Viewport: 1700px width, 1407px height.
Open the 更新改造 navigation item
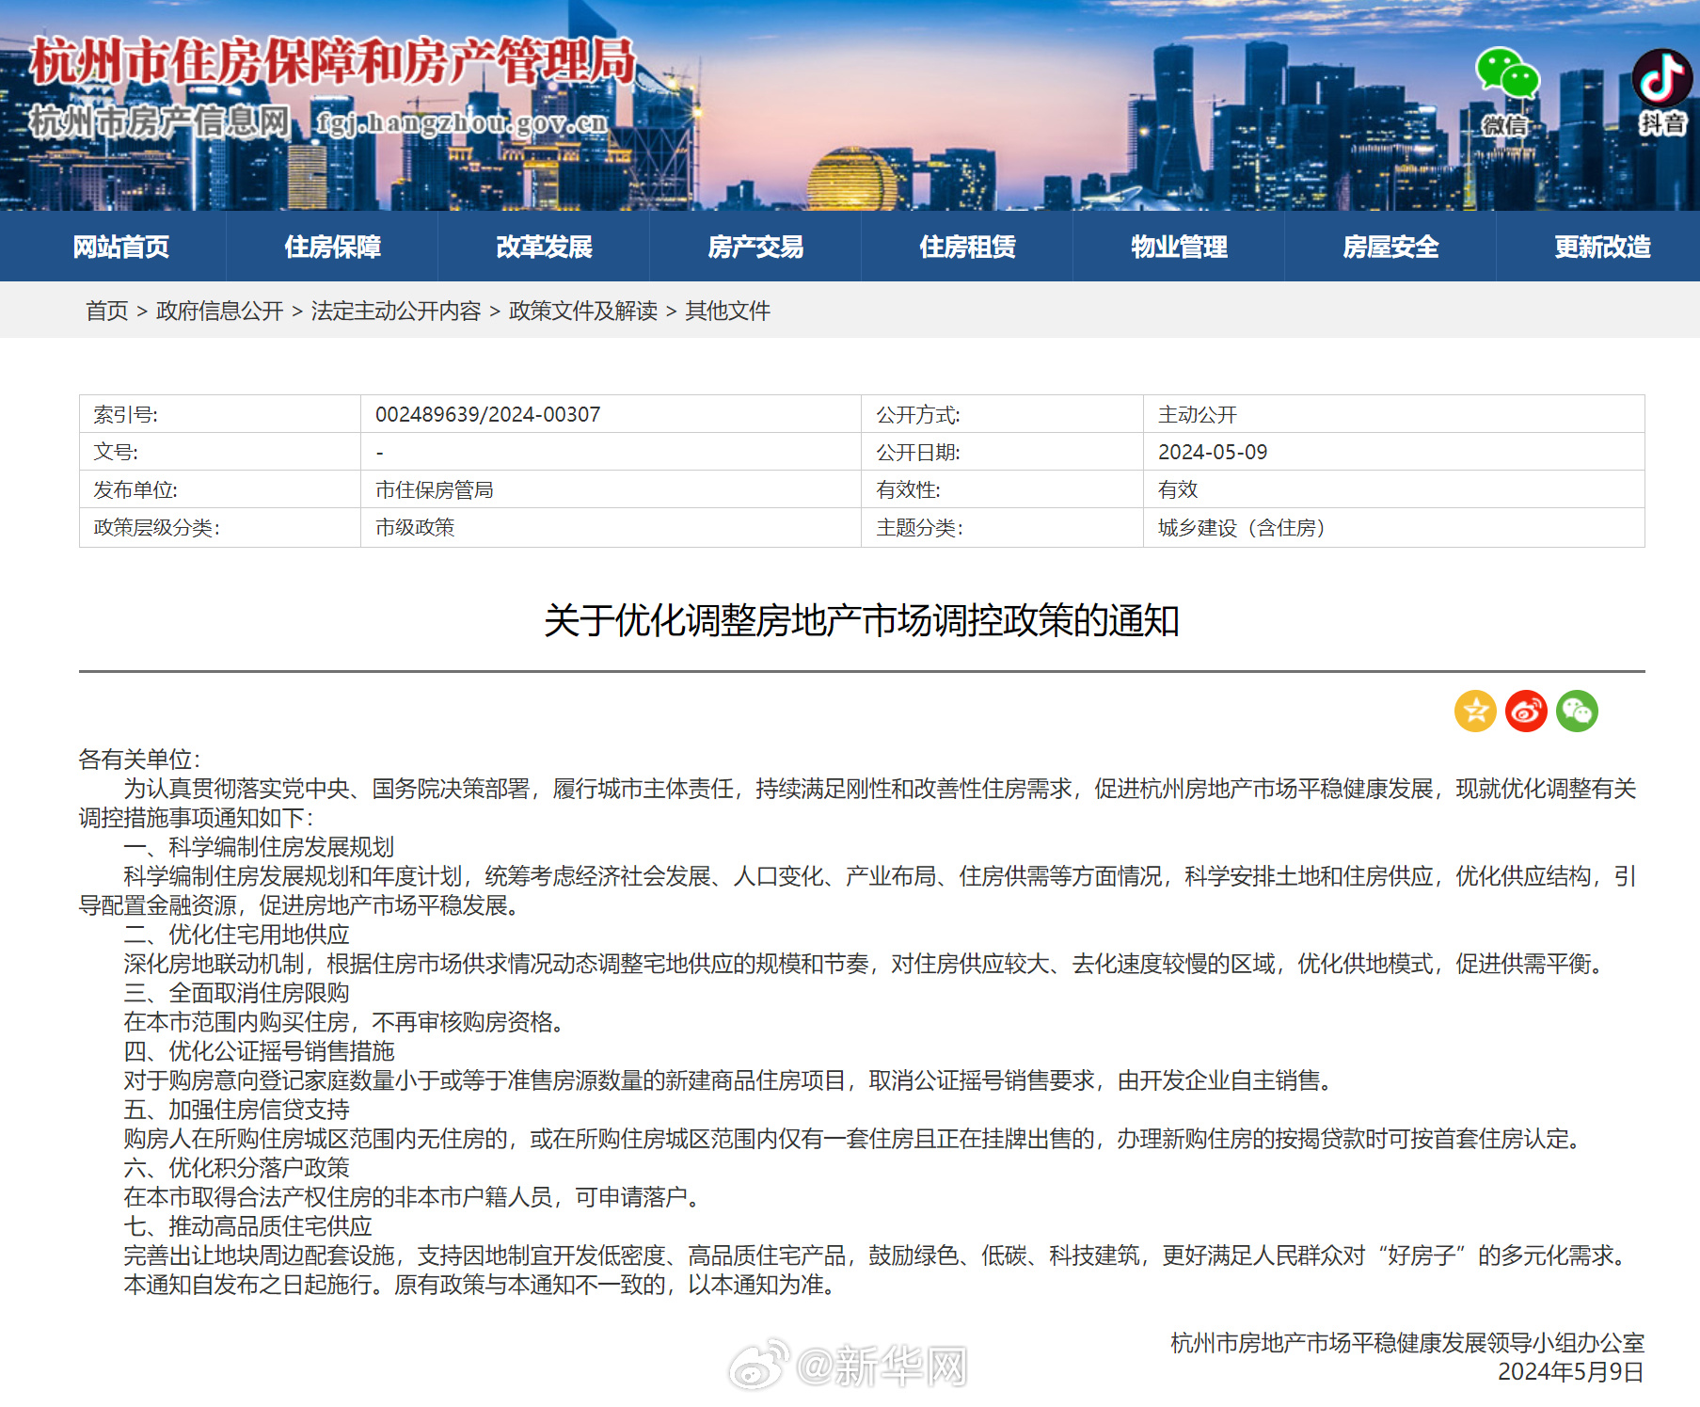pos(1602,247)
